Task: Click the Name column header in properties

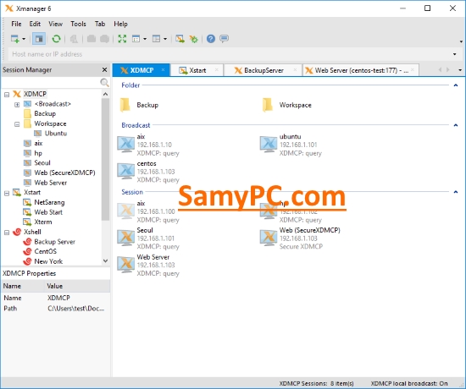Action: coord(23,286)
